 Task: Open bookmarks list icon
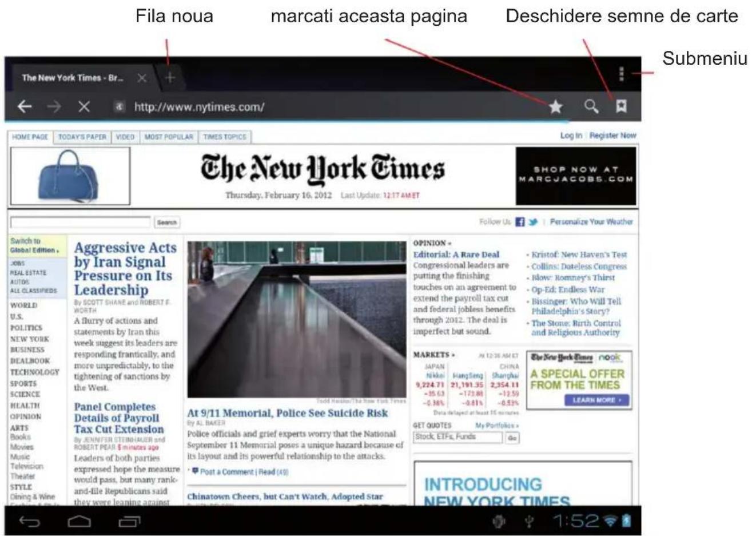tap(622, 106)
